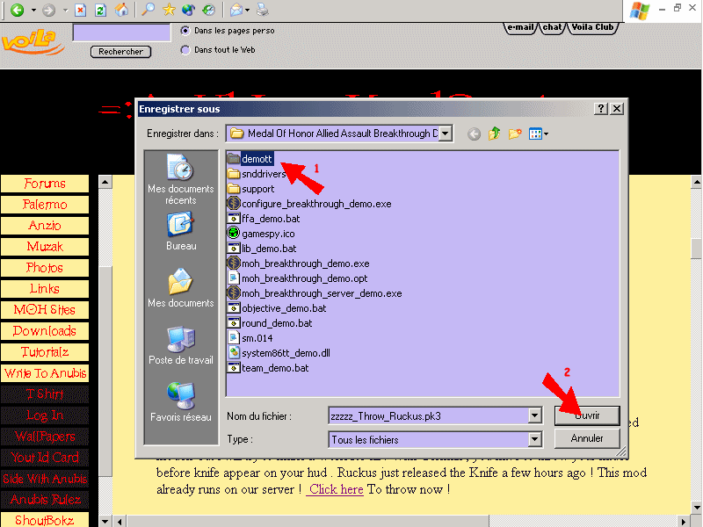
Task: Select the demott folder
Action: [x=250, y=159]
